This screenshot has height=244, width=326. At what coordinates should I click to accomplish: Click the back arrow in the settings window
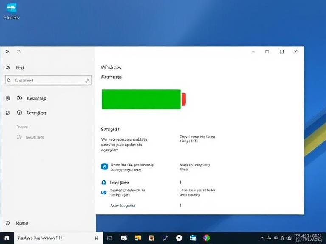[x=8, y=51]
